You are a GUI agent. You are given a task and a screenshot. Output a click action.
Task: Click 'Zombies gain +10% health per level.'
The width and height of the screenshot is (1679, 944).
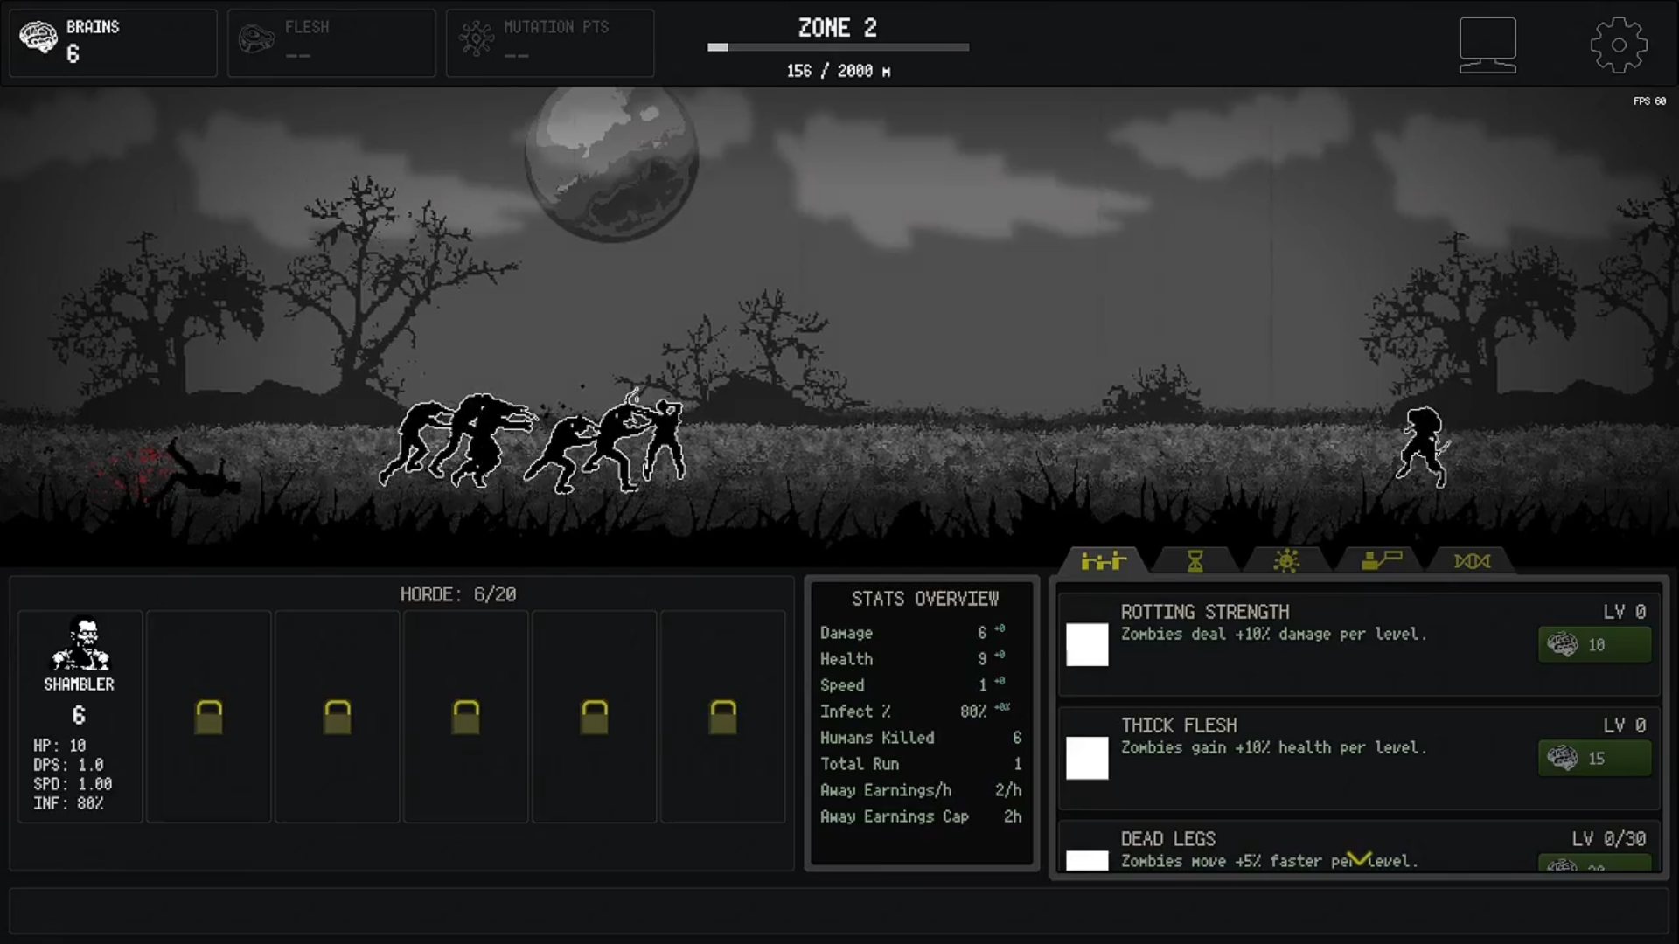click(x=1273, y=748)
